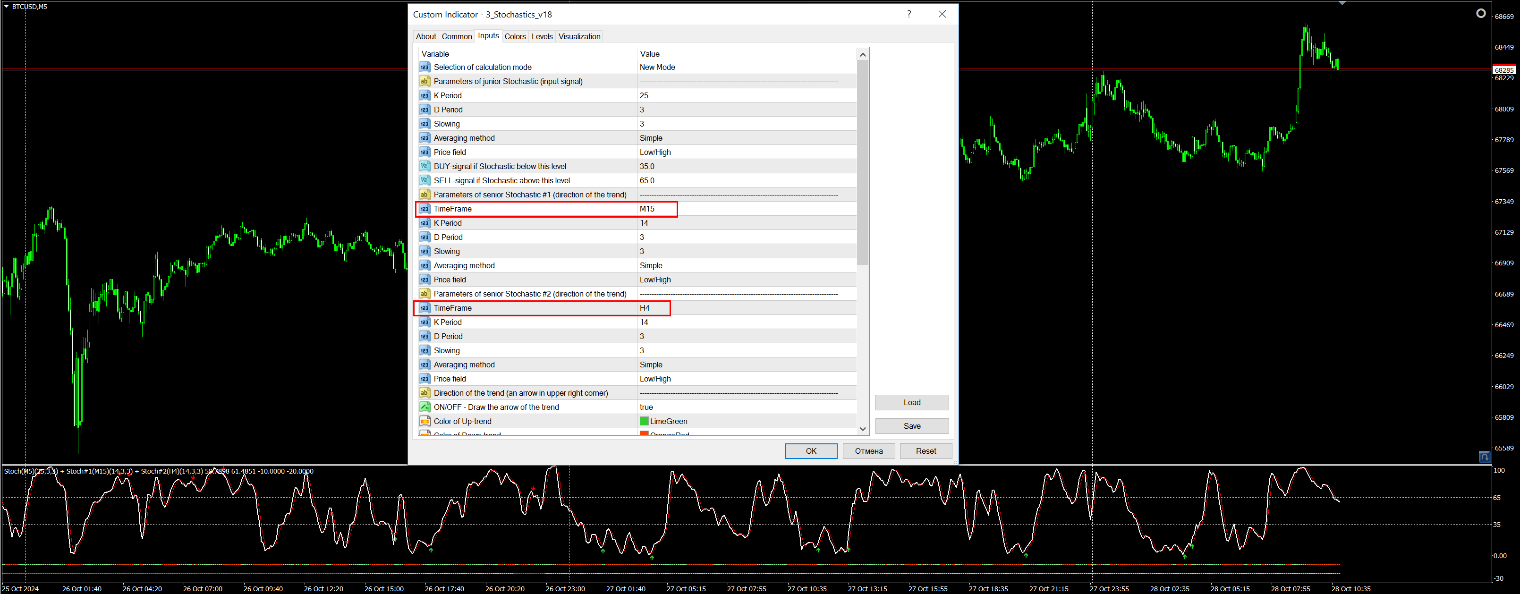This screenshot has width=1520, height=594.
Task: Click the Color of Up-trend row icon
Action: [x=424, y=421]
